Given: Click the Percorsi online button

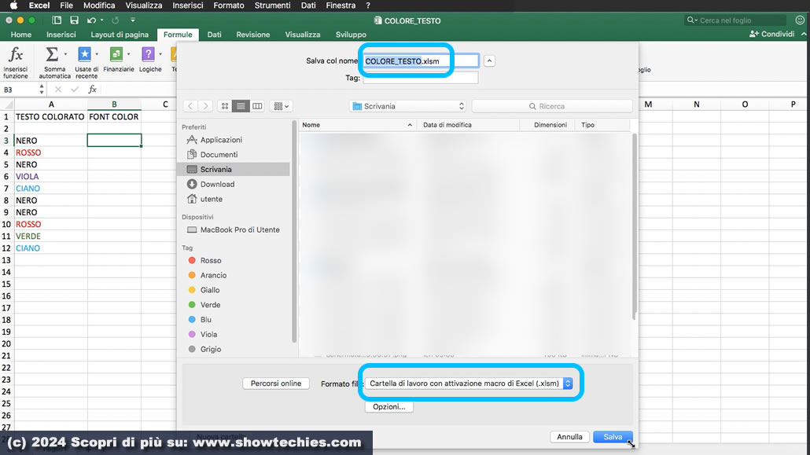Looking at the screenshot, I should pos(276,383).
